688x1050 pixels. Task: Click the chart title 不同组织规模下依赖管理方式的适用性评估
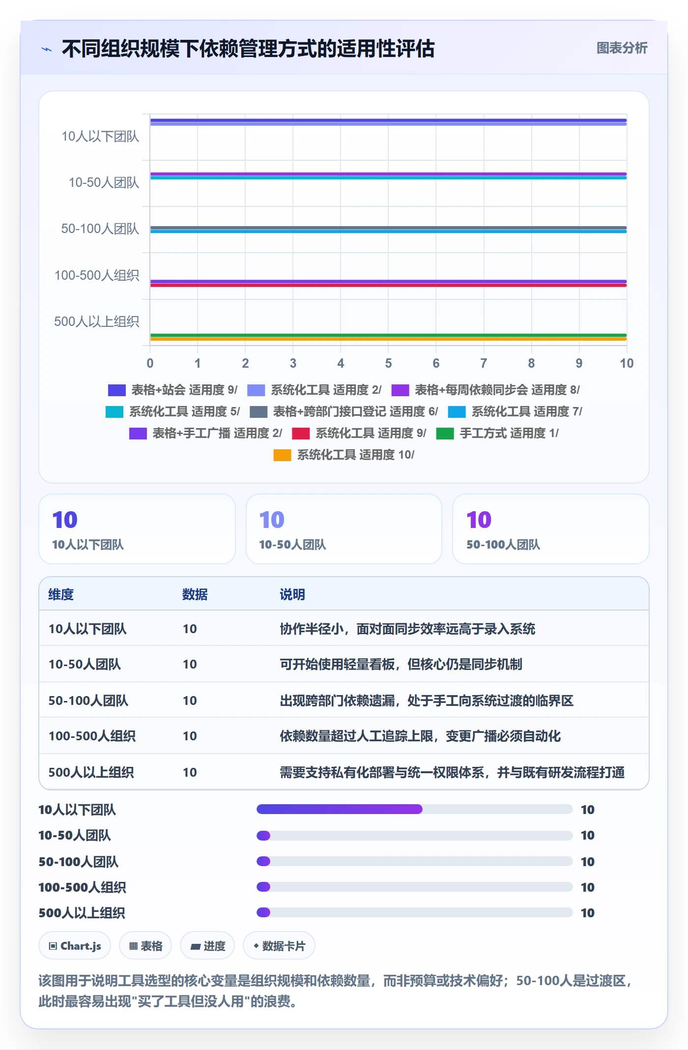[x=248, y=49]
